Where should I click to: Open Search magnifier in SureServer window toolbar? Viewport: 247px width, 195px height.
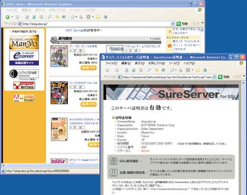coord(149,70)
